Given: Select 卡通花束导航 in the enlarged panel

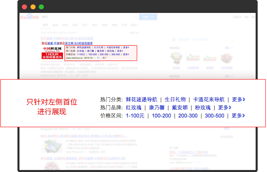Looking at the screenshot, I should coord(209,99).
